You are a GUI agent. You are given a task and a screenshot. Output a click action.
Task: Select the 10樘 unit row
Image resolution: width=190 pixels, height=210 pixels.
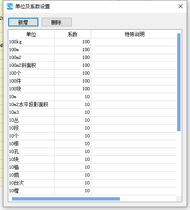pos(92,191)
